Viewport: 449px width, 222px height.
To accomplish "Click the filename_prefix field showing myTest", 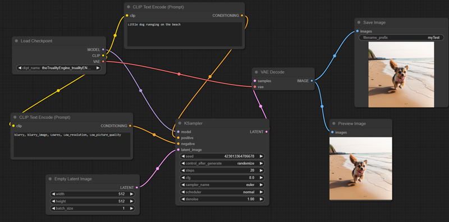I will coord(401,38).
